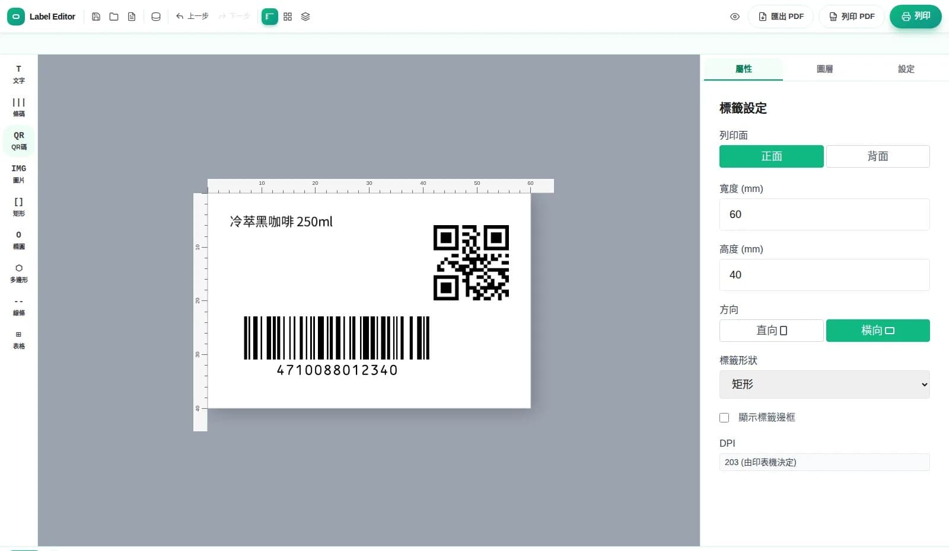Select the QR碼 tool
The image size is (949, 551).
point(19,140)
